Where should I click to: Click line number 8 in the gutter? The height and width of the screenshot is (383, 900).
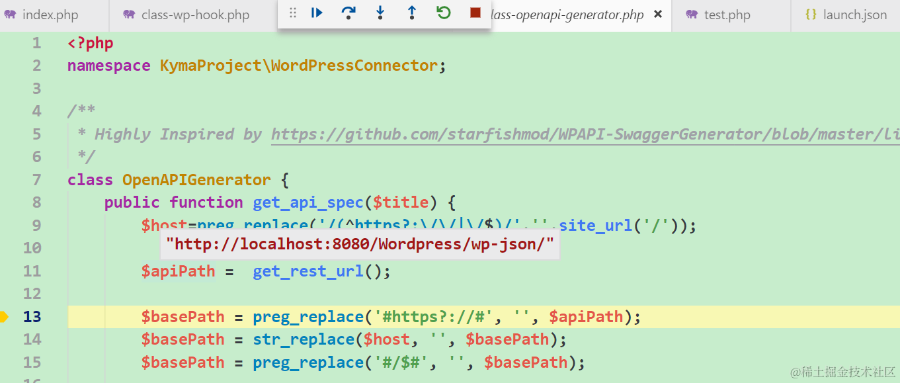pyautogui.click(x=36, y=202)
